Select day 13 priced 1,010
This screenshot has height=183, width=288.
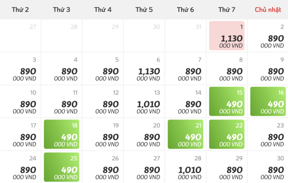[x=144, y=101]
